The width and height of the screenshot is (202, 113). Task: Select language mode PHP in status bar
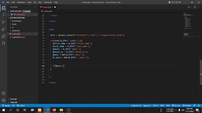pos(168,105)
